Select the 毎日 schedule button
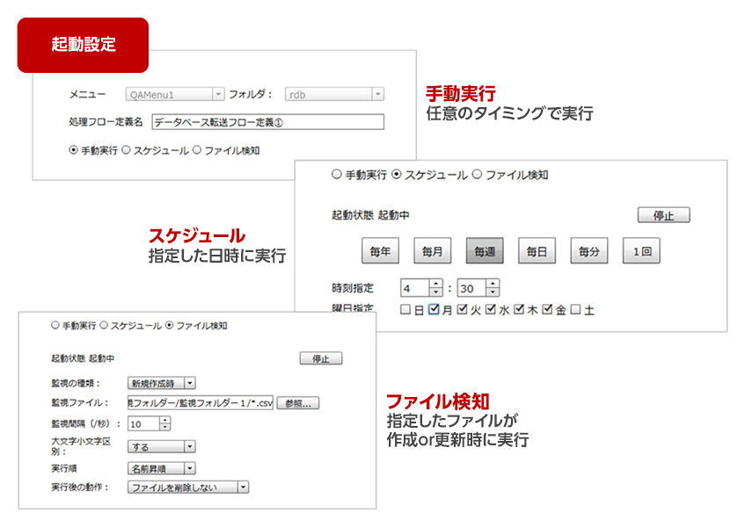 click(537, 251)
